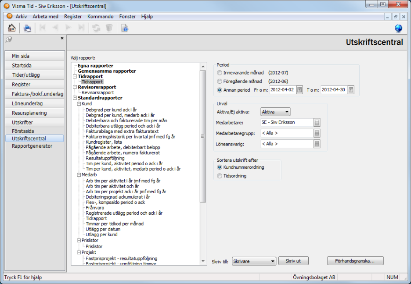The width and height of the screenshot is (411, 284).
Task: Open Resursplanering sidebar section
Action: [35, 113]
